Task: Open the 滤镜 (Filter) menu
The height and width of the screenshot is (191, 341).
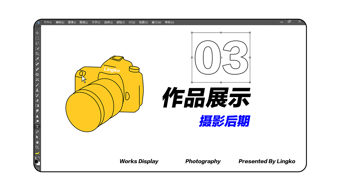Action: 120,22
